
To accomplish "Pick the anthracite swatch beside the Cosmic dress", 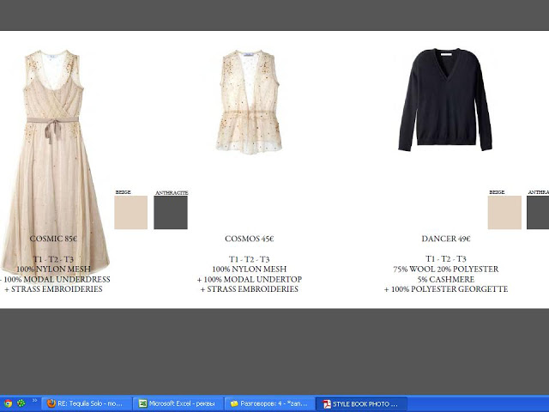I will pyautogui.click(x=171, y=212).
